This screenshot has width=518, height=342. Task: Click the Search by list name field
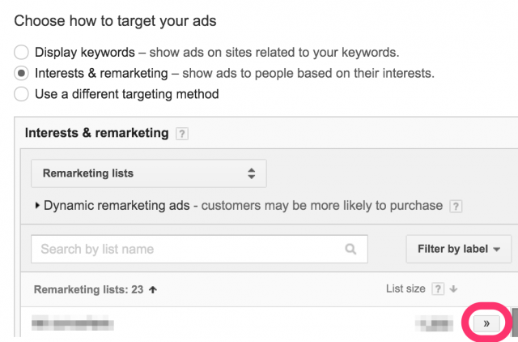[x=190, y=249]
